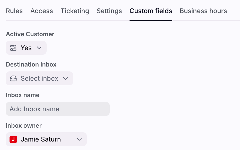Click the Inbox owner label
Image resolution: width=240 pixels, height=150 pixels.
24,126
